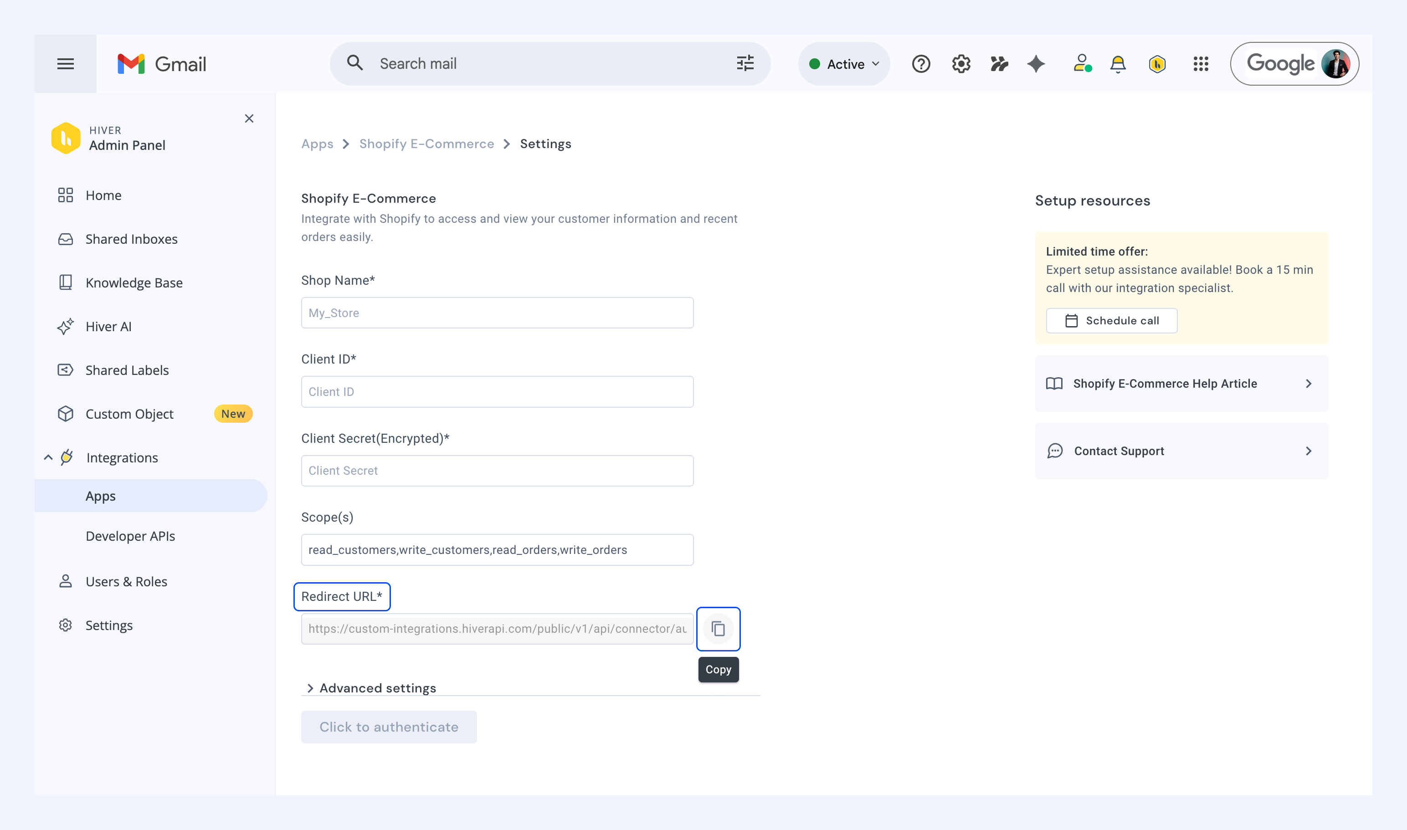
Task: Open Knowledge Base in the sidebar
Action: 134,282
